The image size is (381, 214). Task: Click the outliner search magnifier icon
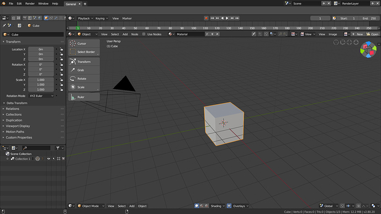click(x=25, y=148)
